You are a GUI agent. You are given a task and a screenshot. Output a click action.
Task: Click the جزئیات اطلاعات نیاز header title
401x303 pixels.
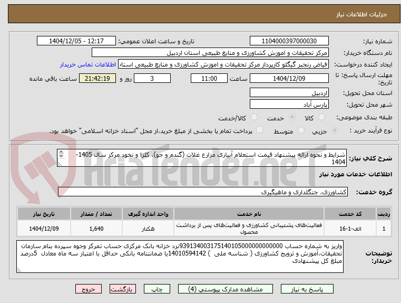361,14
